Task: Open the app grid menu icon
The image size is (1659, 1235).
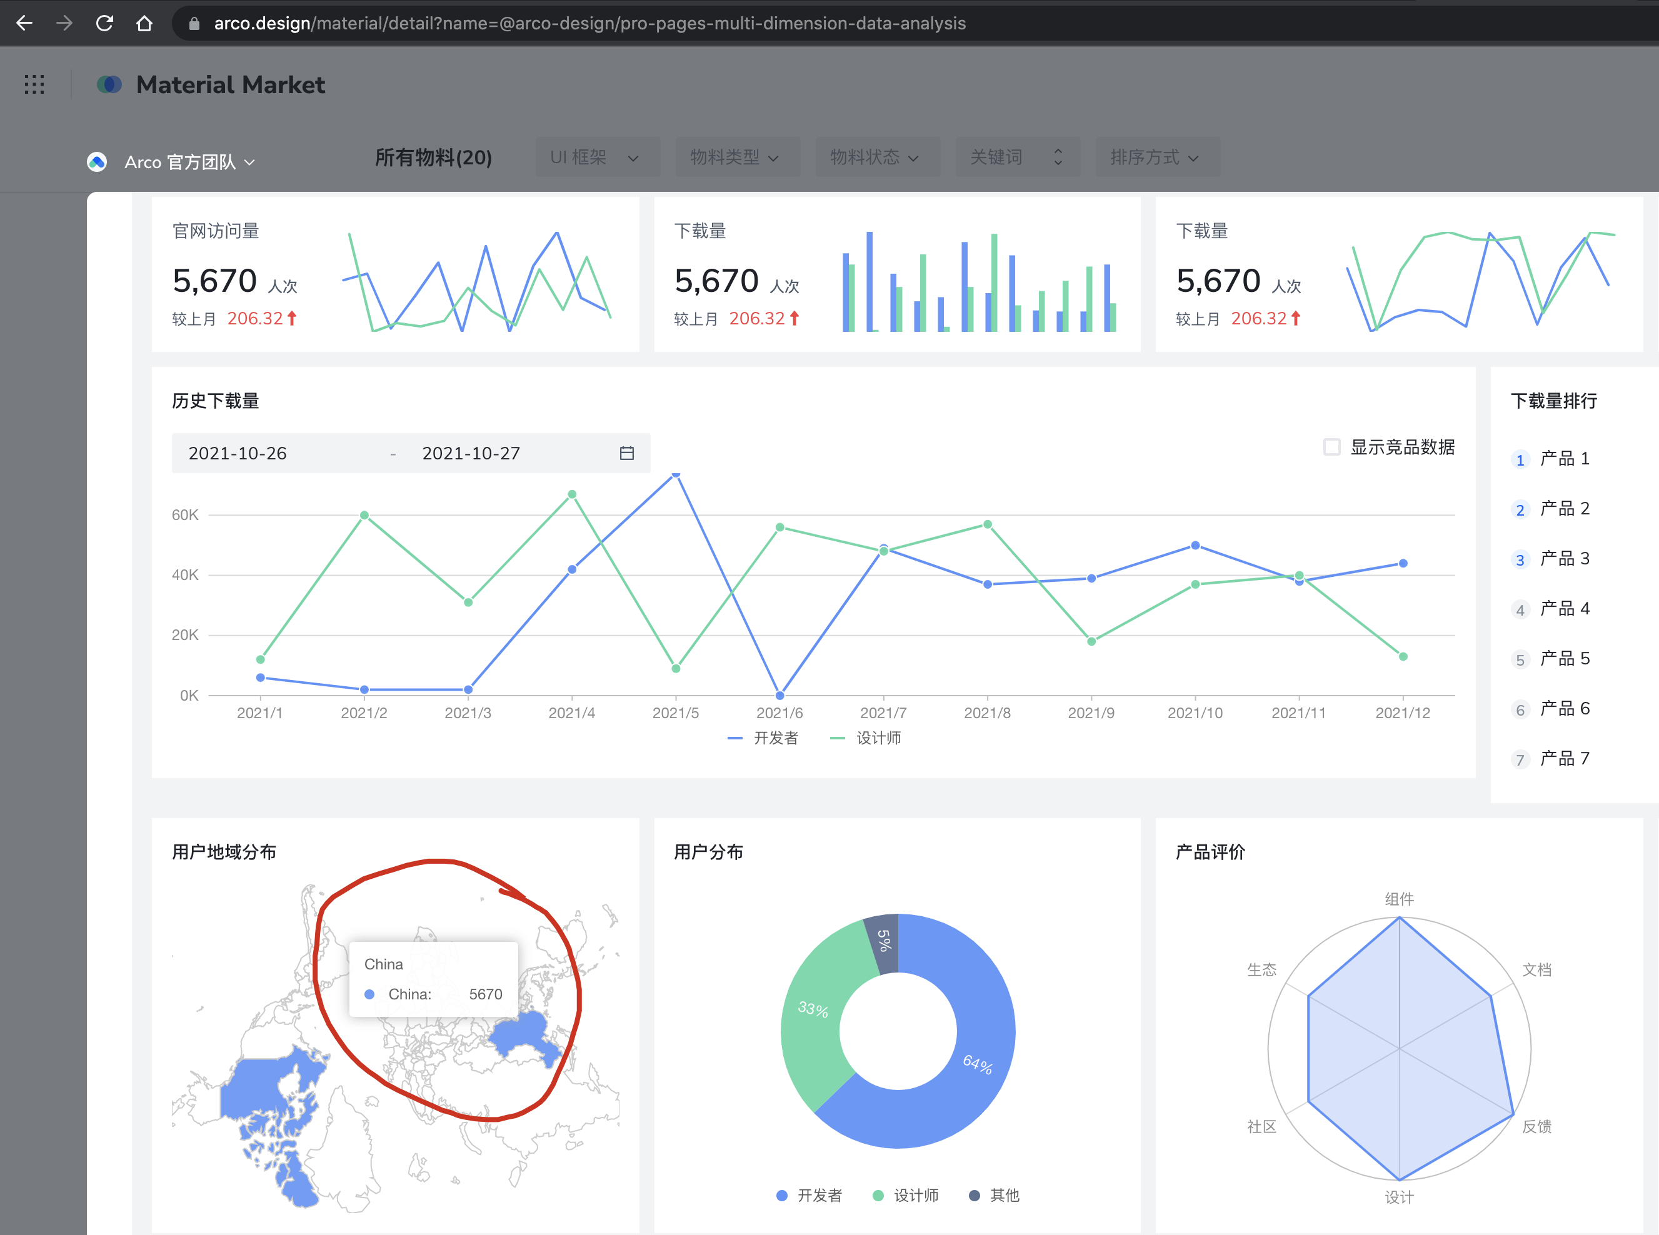Action: tap(34, 84)
